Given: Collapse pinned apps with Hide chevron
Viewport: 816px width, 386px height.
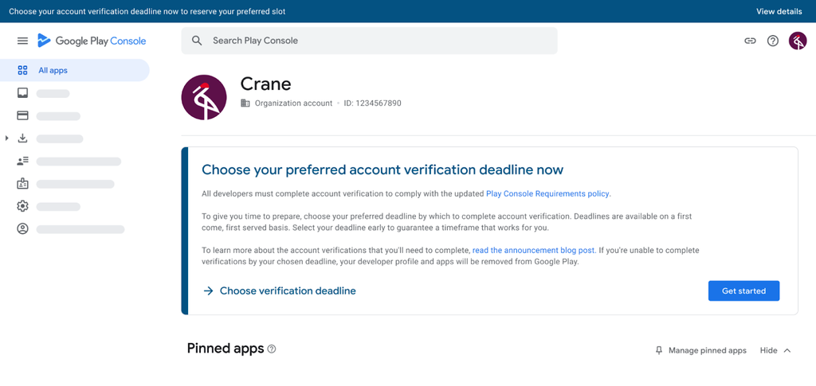Looking at the screenshot, I should point(777,350).
